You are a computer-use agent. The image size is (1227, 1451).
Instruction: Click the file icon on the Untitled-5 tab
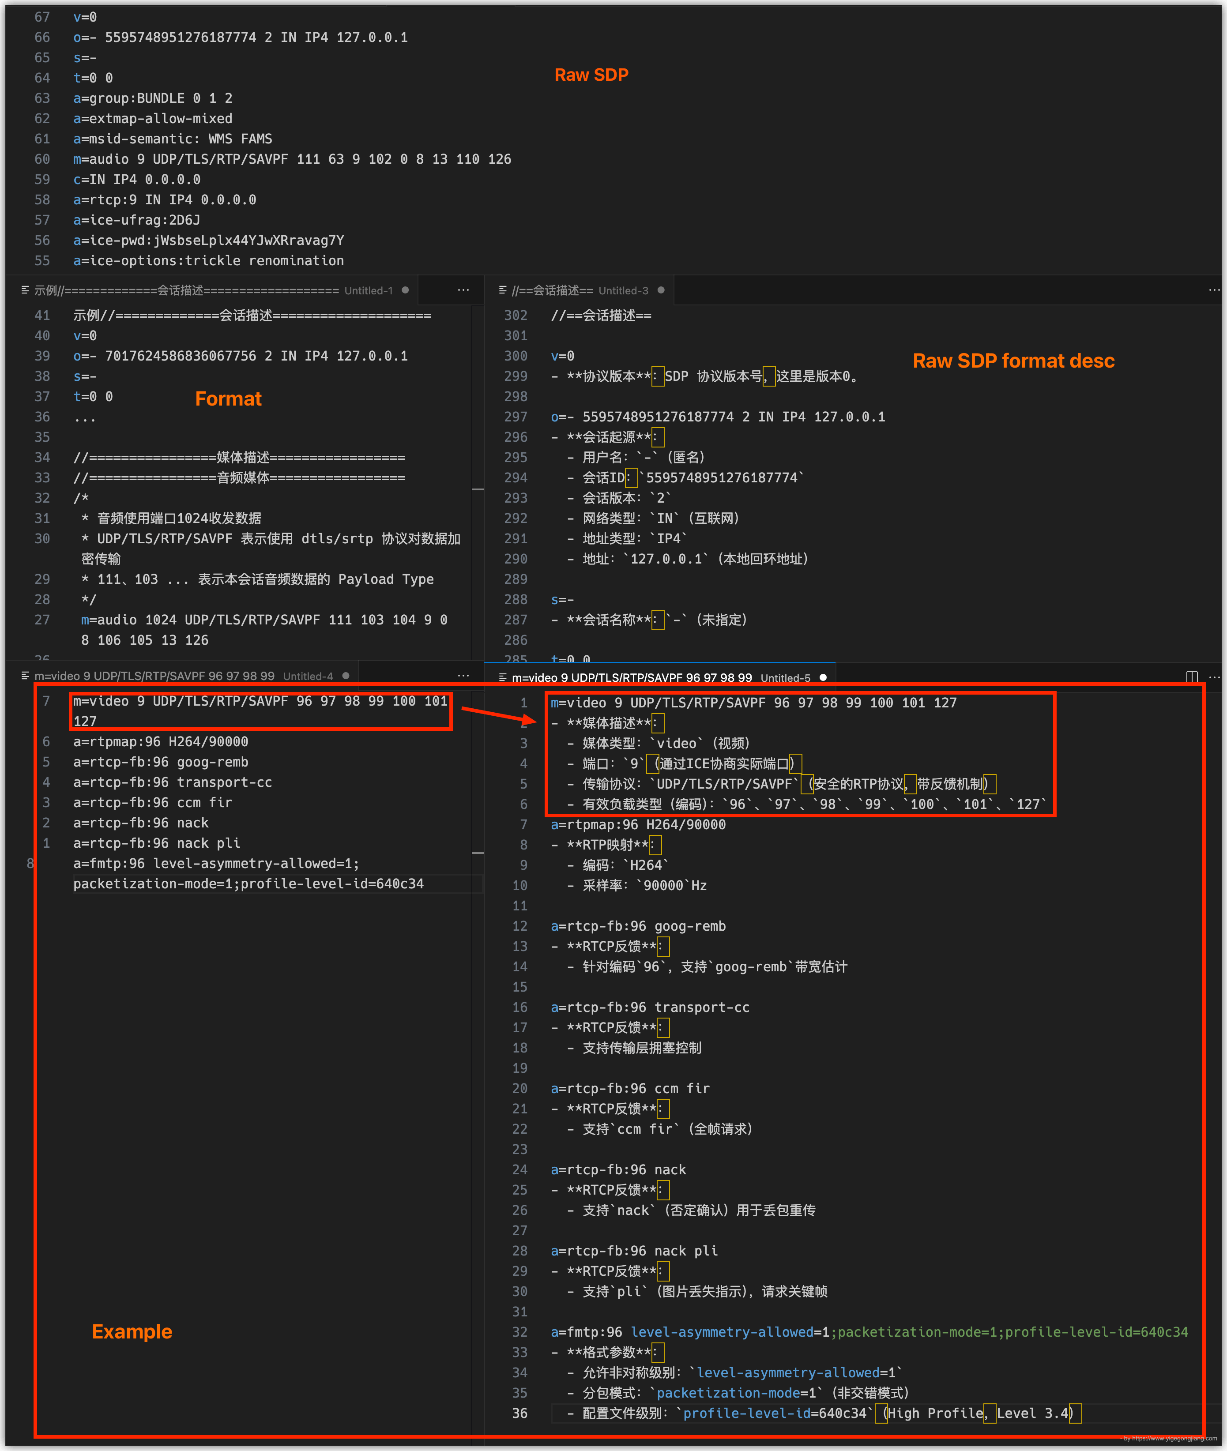pyautogui.click(x=502, y=677)
